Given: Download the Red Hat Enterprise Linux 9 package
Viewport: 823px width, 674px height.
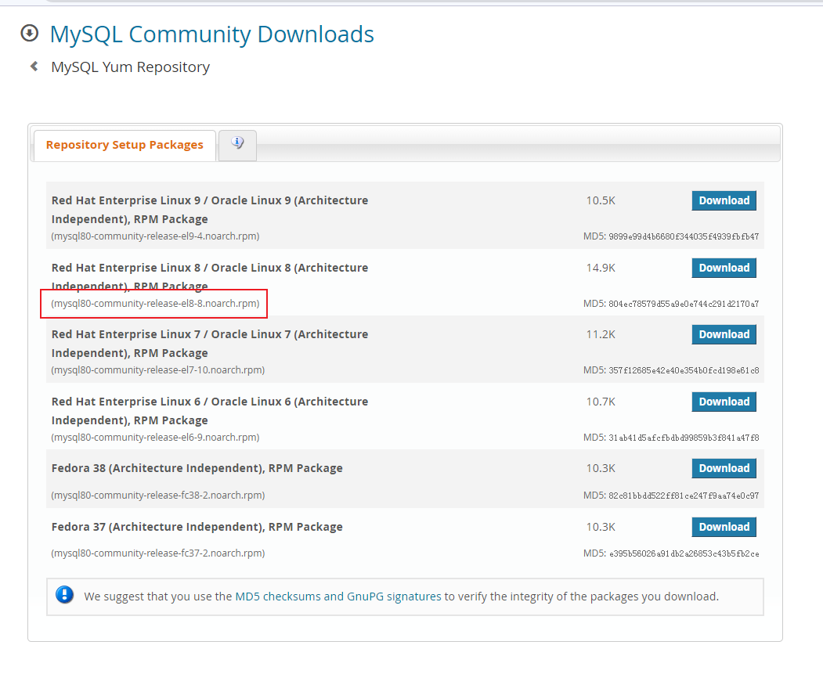Looking at the screenshot, I should click(x=724, y=200).
